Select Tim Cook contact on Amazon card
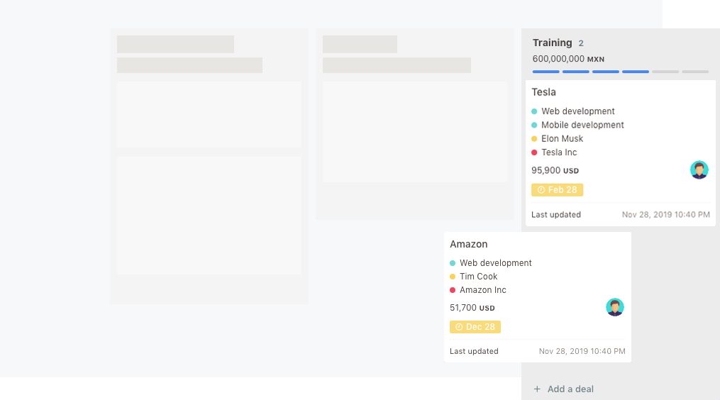 [x=478, y=277]
